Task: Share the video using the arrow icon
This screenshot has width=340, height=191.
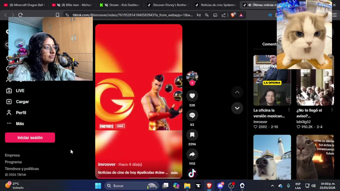Action: tap(192, 154)
